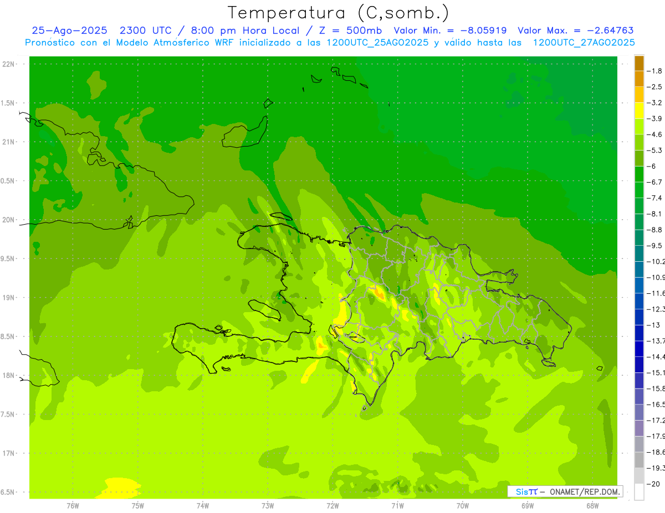The height and width of the screenshot is (513, 665).
Task: Click the "72W" longitude axis label
Action: click(332, 506)
